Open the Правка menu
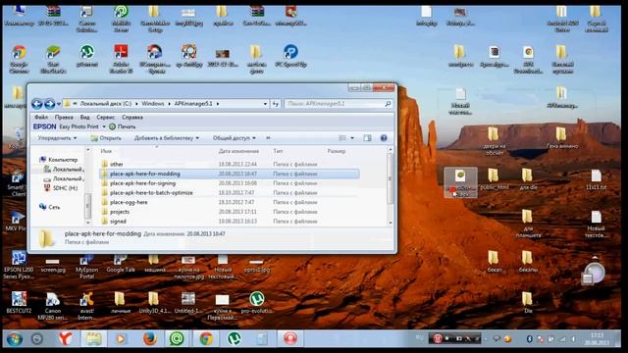Screen dimensions: 628x353 coord(64,118)
